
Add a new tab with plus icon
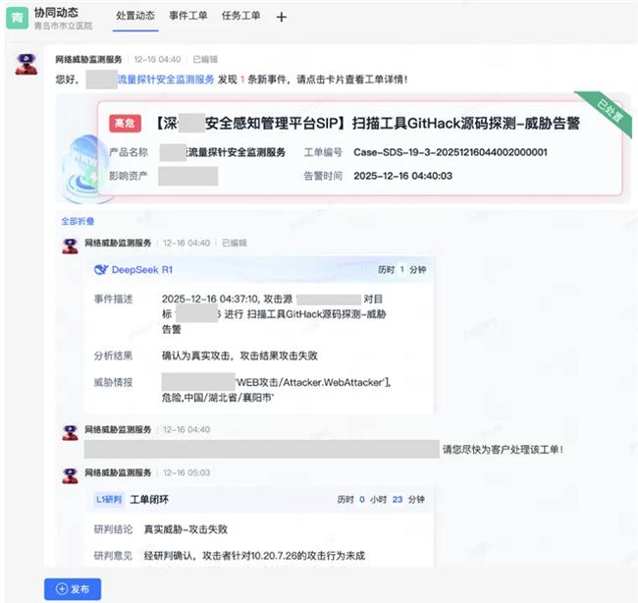pyautogui.click(x=282, y=17)
